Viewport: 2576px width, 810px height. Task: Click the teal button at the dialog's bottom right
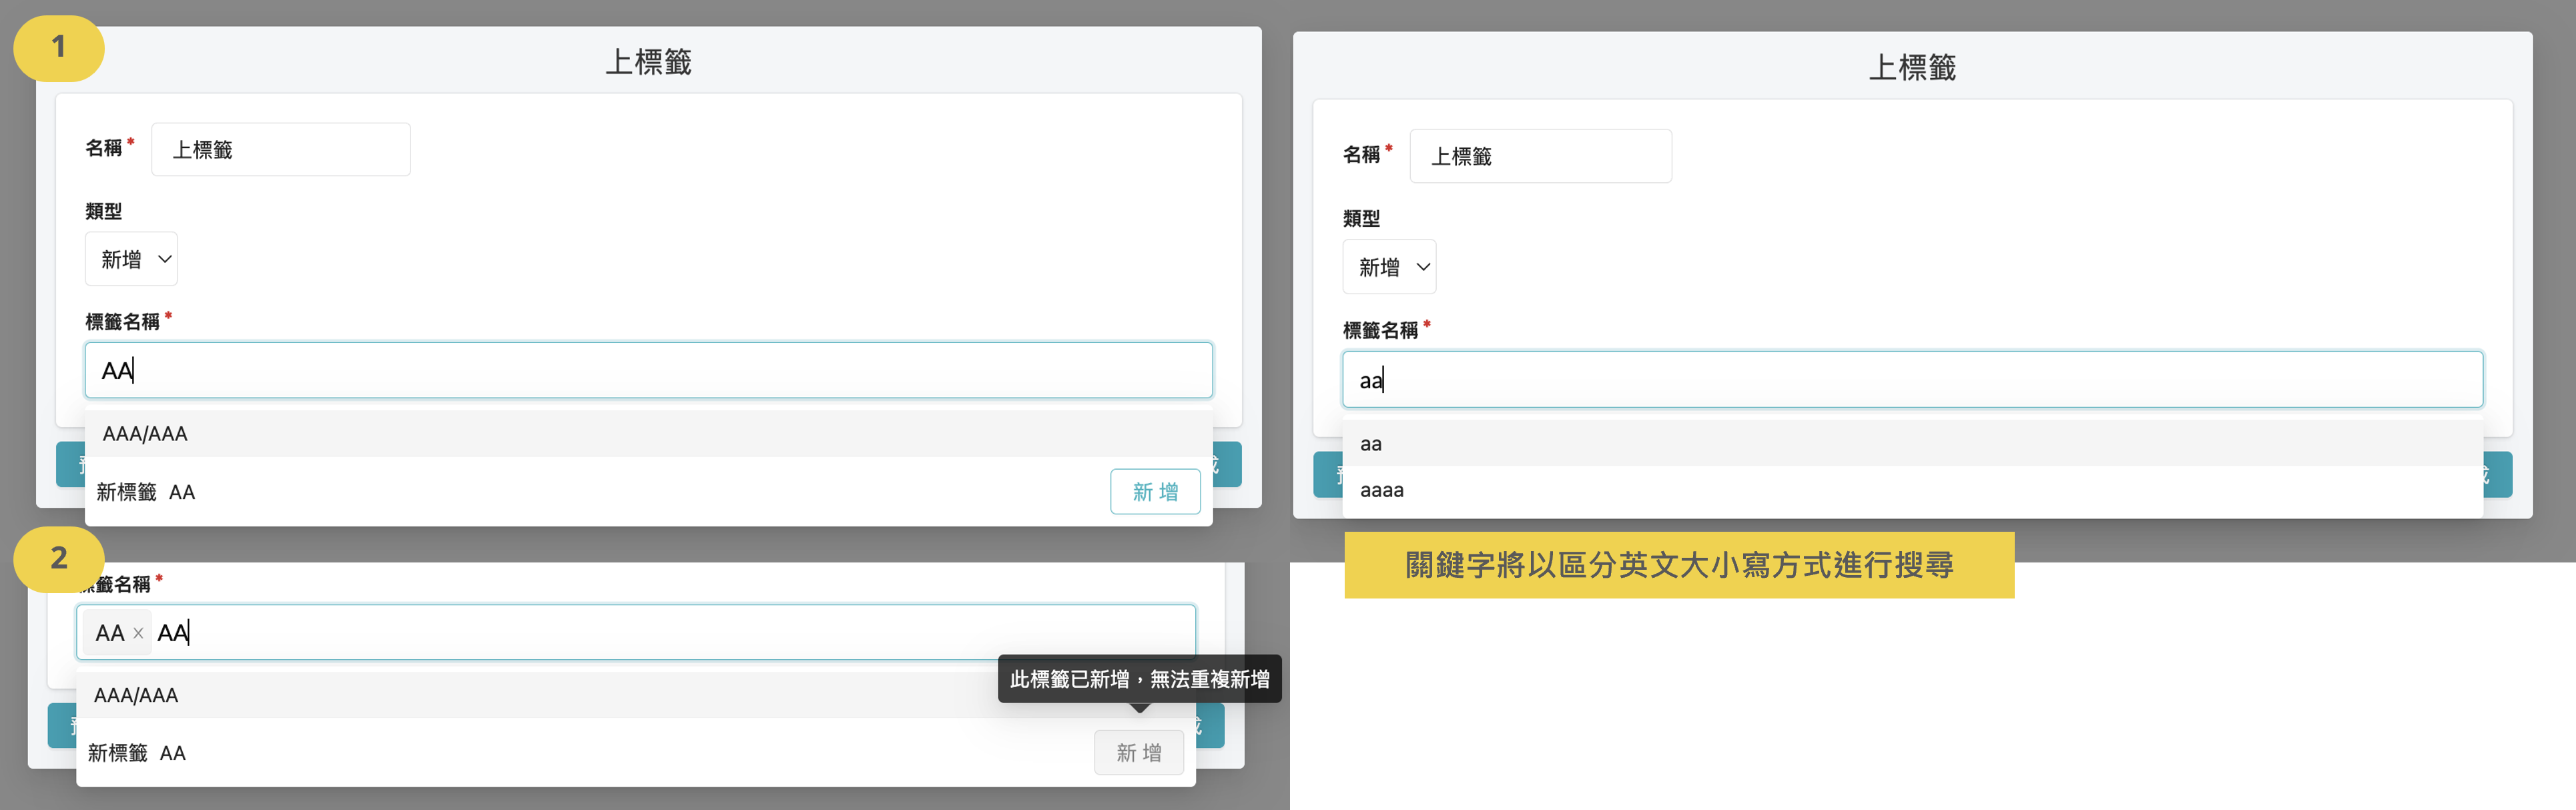(1226, 464)
